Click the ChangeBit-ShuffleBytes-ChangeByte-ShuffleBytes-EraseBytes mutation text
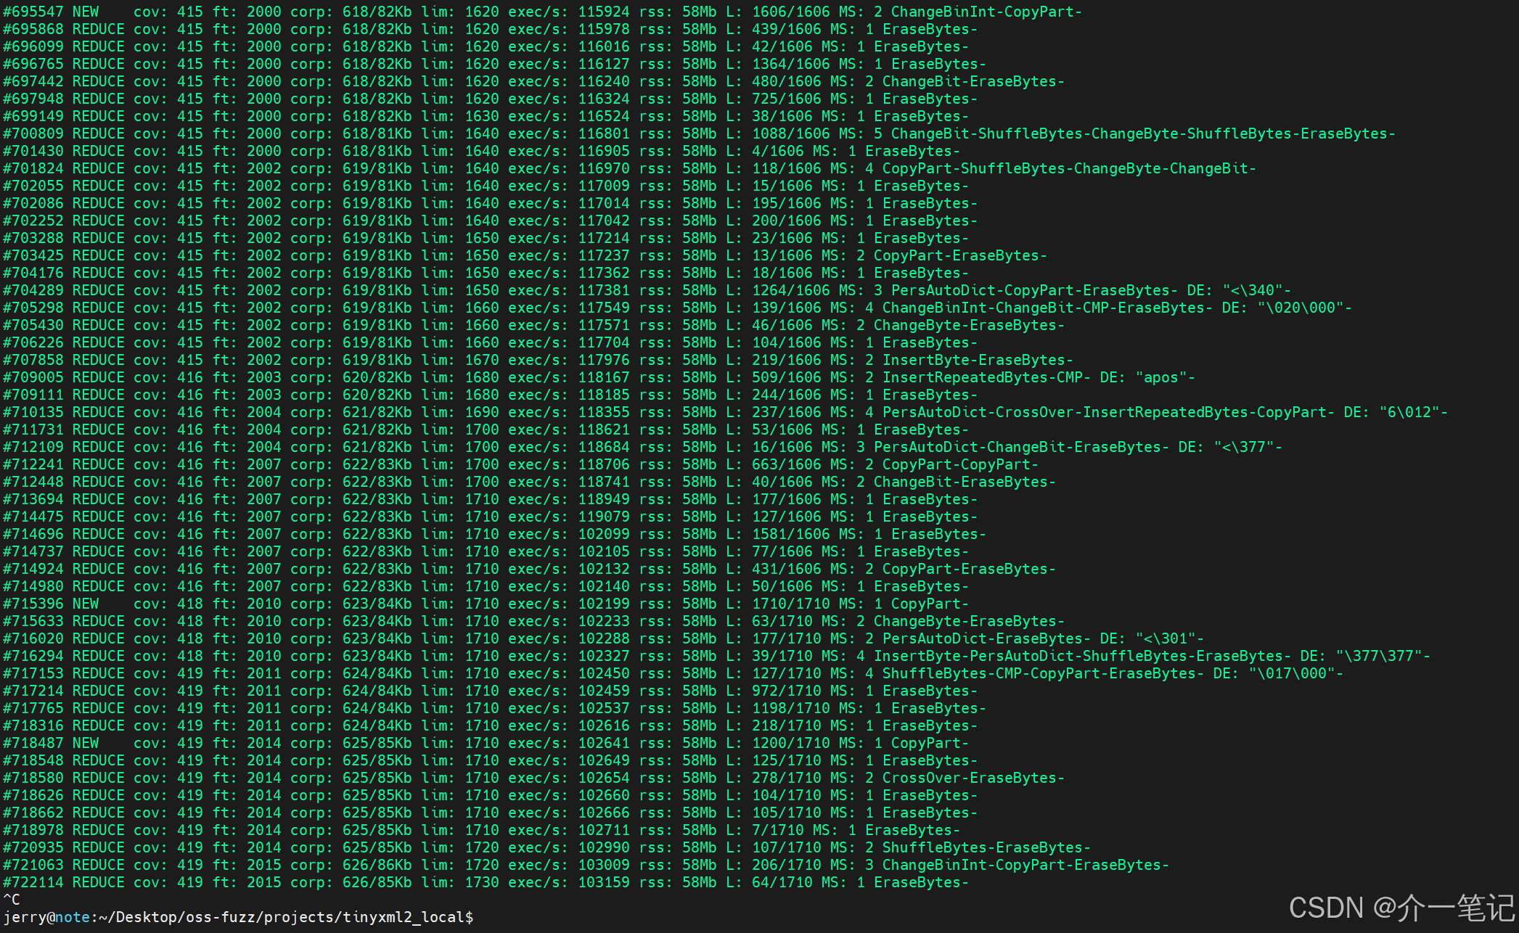 [1142, 133]
